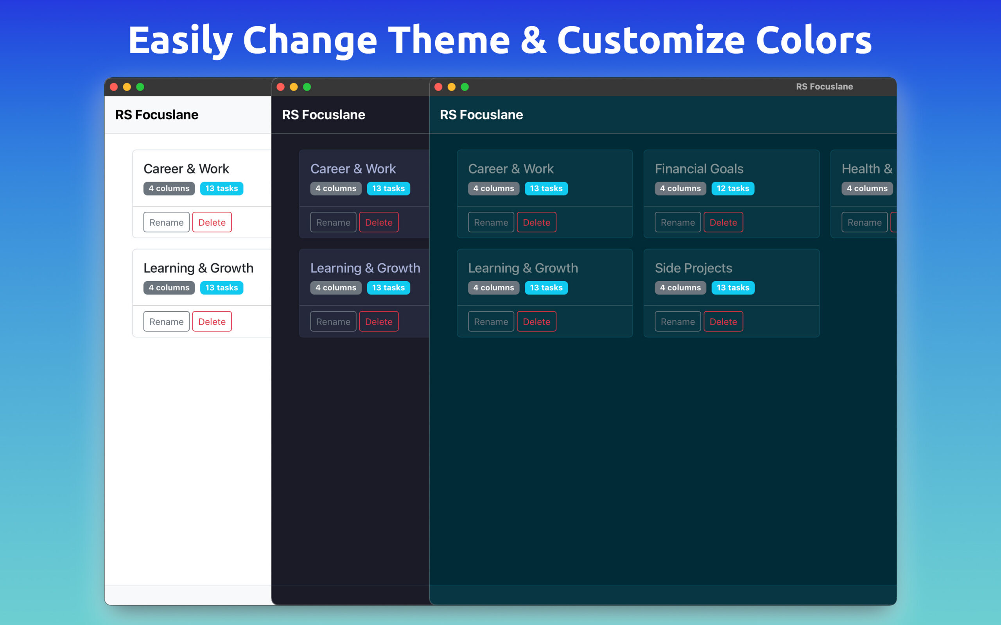The width and height of the screenshot is (1001, 625).
Task: Click Rename on dark theme Career & Work
Action: click(x=333, y=222)
